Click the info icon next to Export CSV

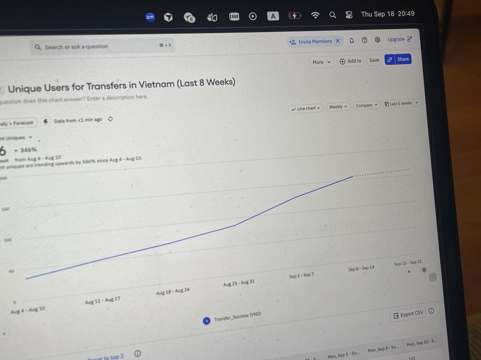click(431, 311)
